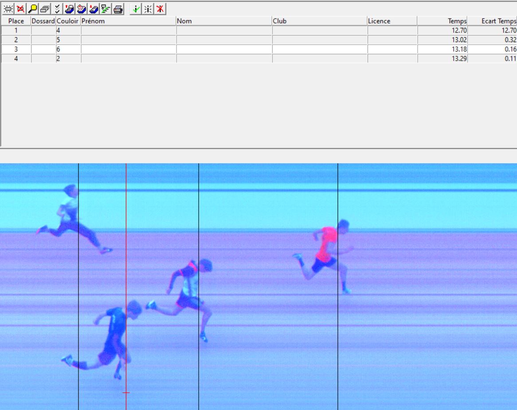
Task: Click the time 13.02
Action: tap(459, 40)
